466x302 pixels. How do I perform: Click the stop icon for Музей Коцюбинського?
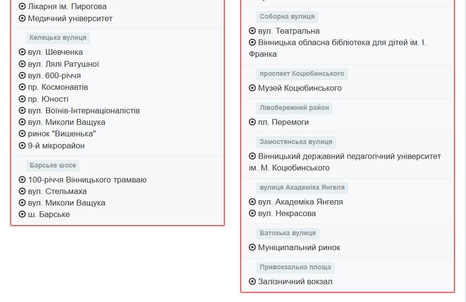(252, 88)
